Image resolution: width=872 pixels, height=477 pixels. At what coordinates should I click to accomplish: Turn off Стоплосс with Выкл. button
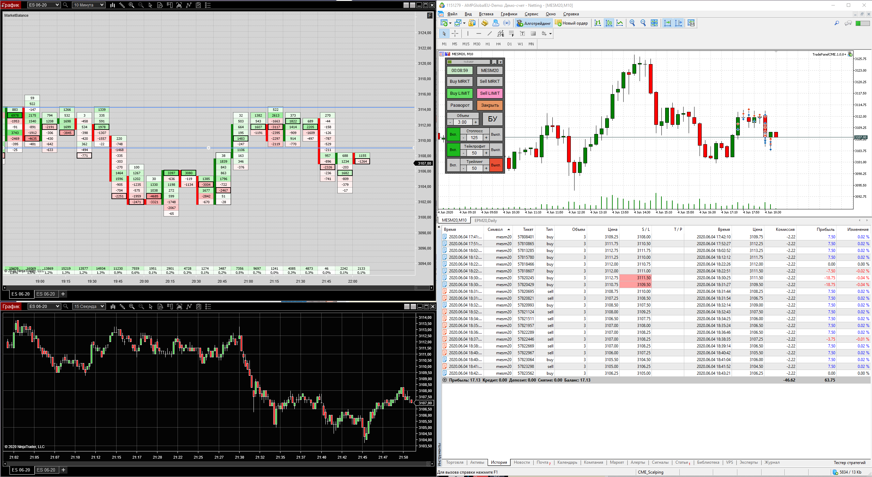point(496,134)
